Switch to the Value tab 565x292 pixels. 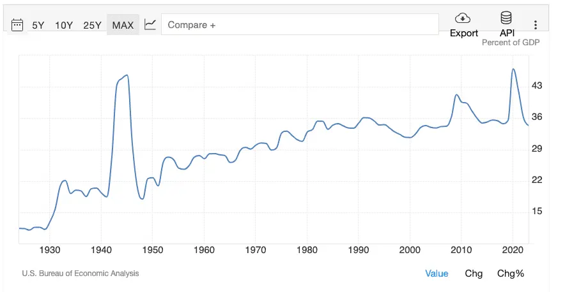[x=437, y=274]
